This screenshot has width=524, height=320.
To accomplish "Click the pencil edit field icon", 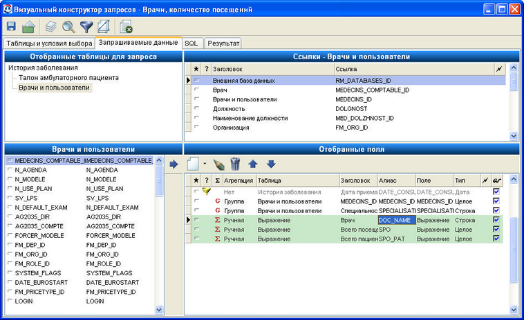I will point(219,164).
